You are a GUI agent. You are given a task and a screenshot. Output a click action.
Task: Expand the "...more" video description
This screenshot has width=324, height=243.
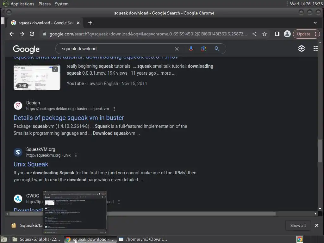(166, 73)
